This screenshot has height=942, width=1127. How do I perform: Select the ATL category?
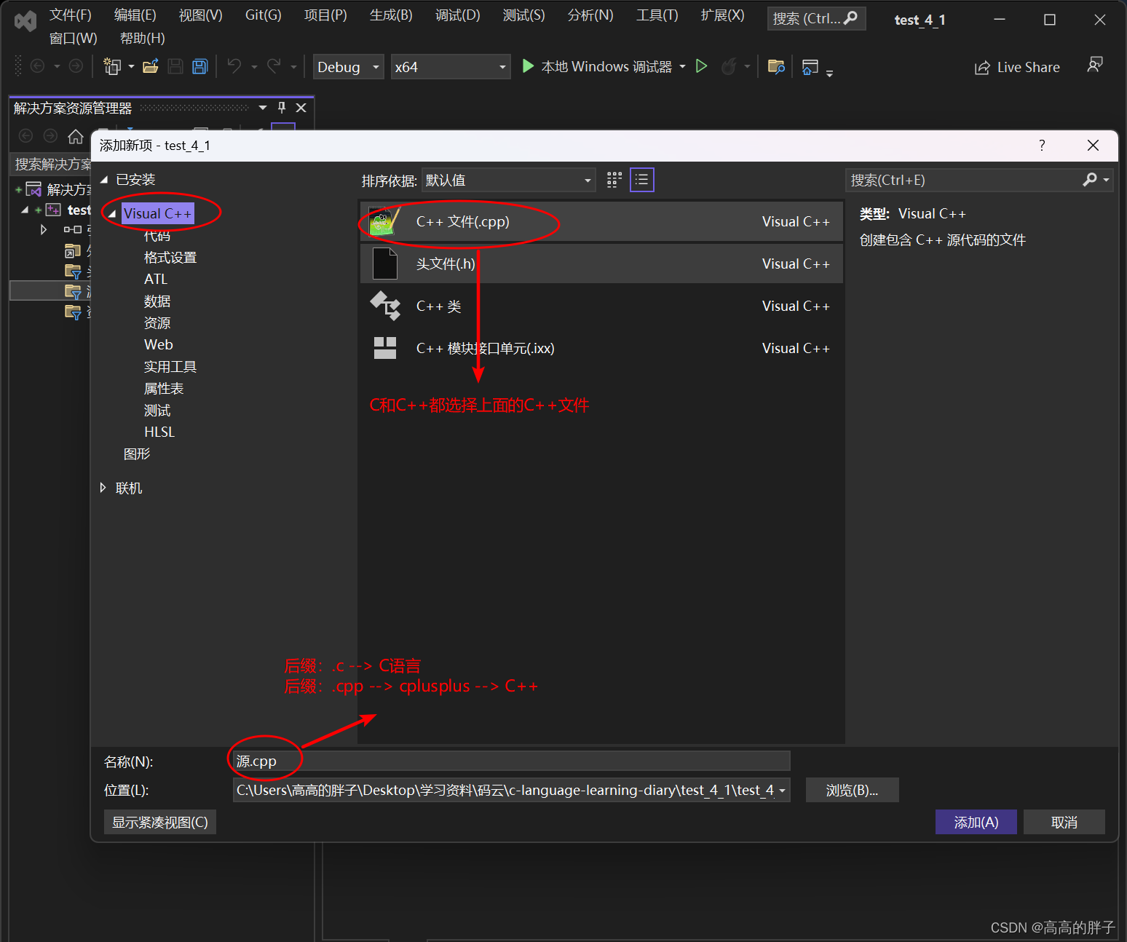point(156,280)
